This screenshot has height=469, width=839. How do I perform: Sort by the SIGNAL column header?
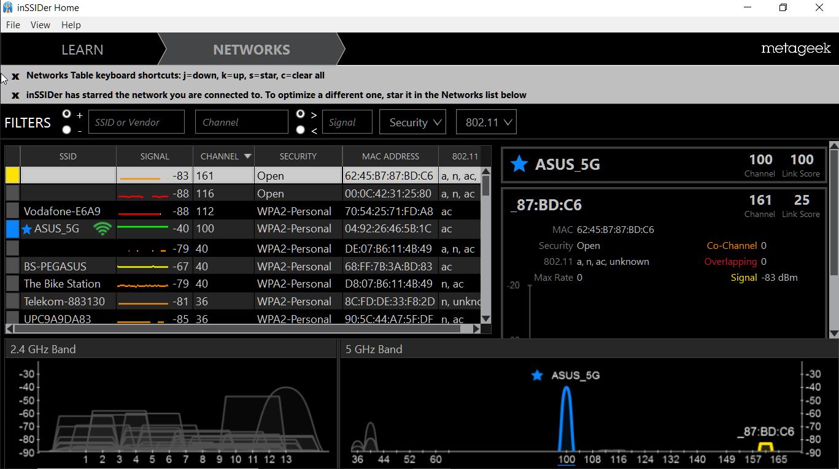coord(155,156)
